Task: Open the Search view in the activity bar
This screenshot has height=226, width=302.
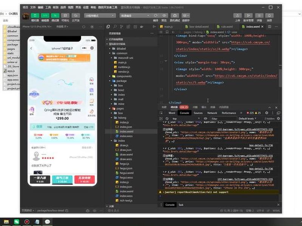Action: tap(115, 27)
